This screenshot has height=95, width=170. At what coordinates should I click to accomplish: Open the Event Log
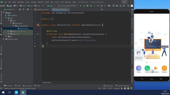coord(108,85)
